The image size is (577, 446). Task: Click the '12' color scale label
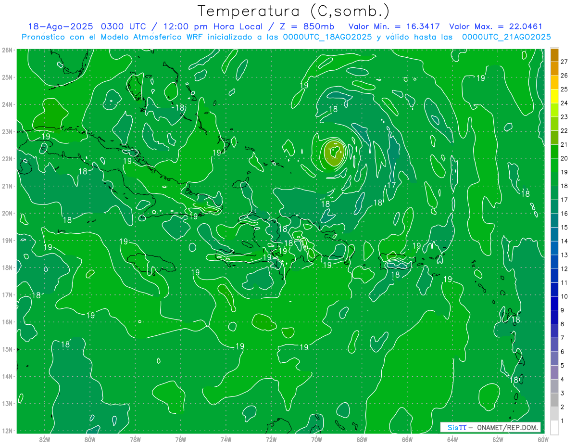click(564, 269)
